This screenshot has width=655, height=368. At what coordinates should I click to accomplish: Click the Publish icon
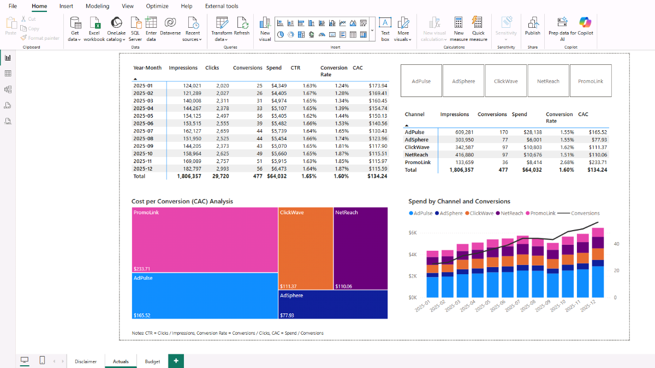[x=532, y=23]
